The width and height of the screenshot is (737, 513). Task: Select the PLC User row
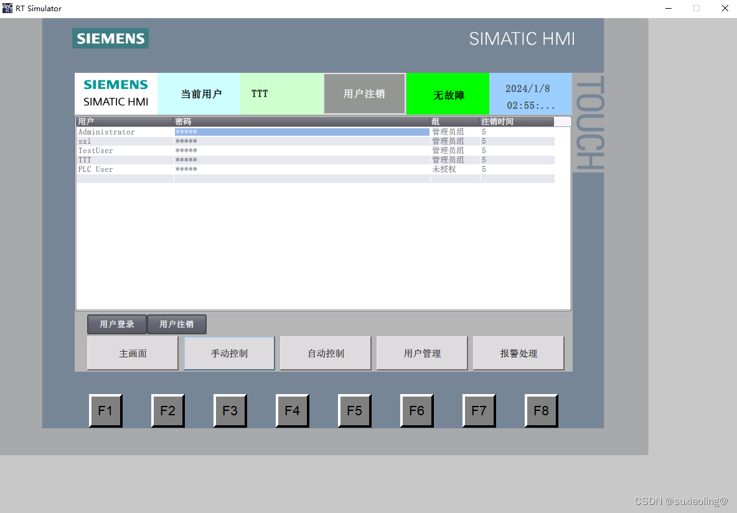[316, 169]
